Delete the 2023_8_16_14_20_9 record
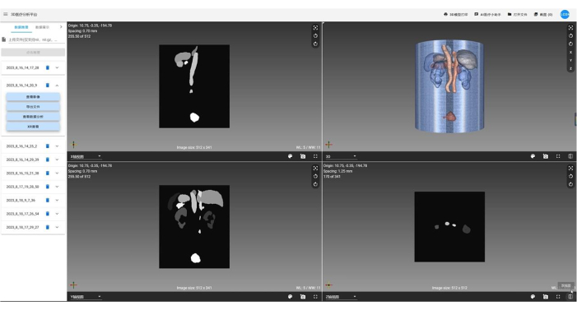This screenshot has height=310, width=577. (x=48, y=86)
